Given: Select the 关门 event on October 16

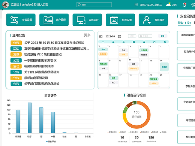Looking at the screenshot, I should coord(114,83).
